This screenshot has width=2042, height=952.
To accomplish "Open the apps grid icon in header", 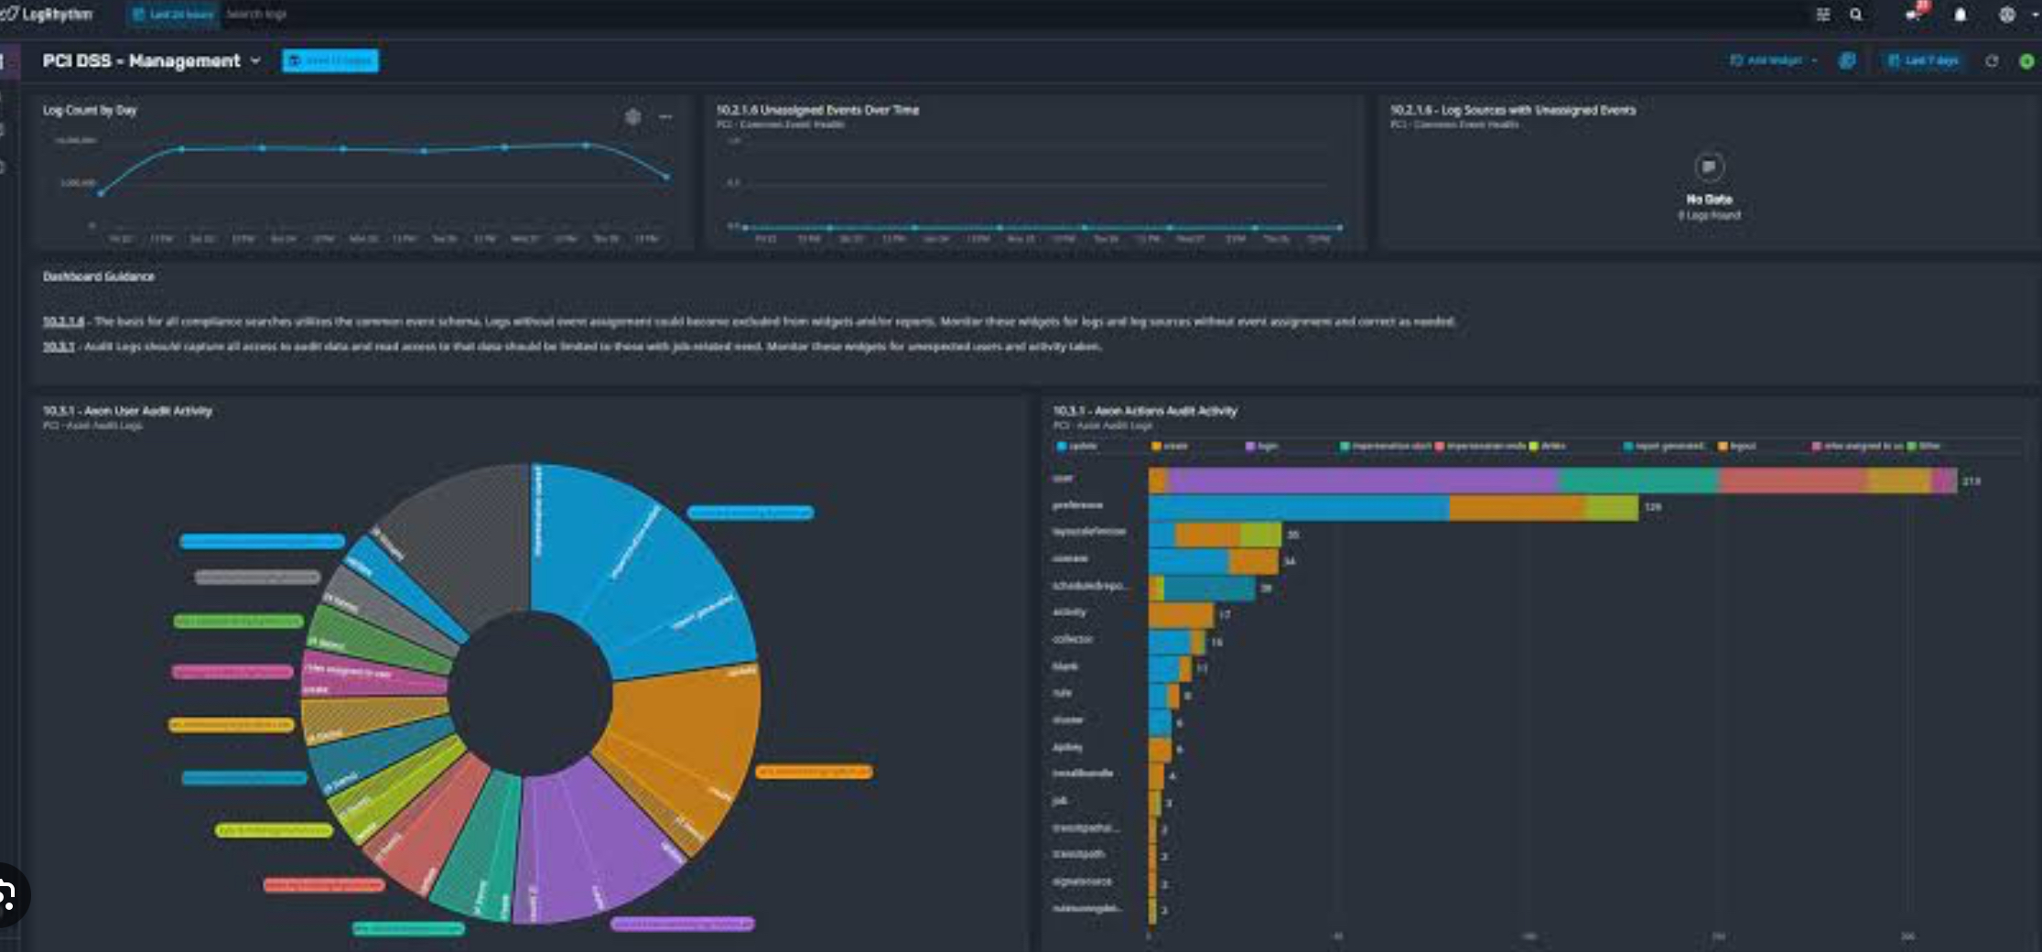I will click(1822, 15).
